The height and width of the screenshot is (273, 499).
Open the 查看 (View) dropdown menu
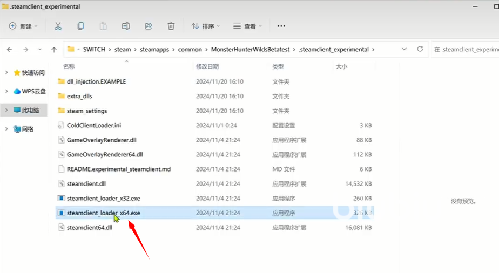coord(247,26)
